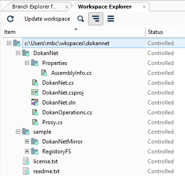Select the license.txt file name

point(46,161)
